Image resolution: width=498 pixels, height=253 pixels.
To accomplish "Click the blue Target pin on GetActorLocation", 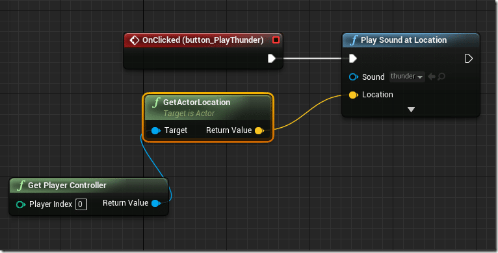I will pos(155,130).
